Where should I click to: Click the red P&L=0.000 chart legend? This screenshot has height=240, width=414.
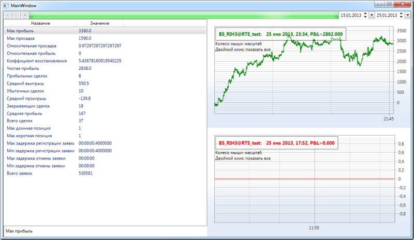pyautogui.click(x=277, y=142)
